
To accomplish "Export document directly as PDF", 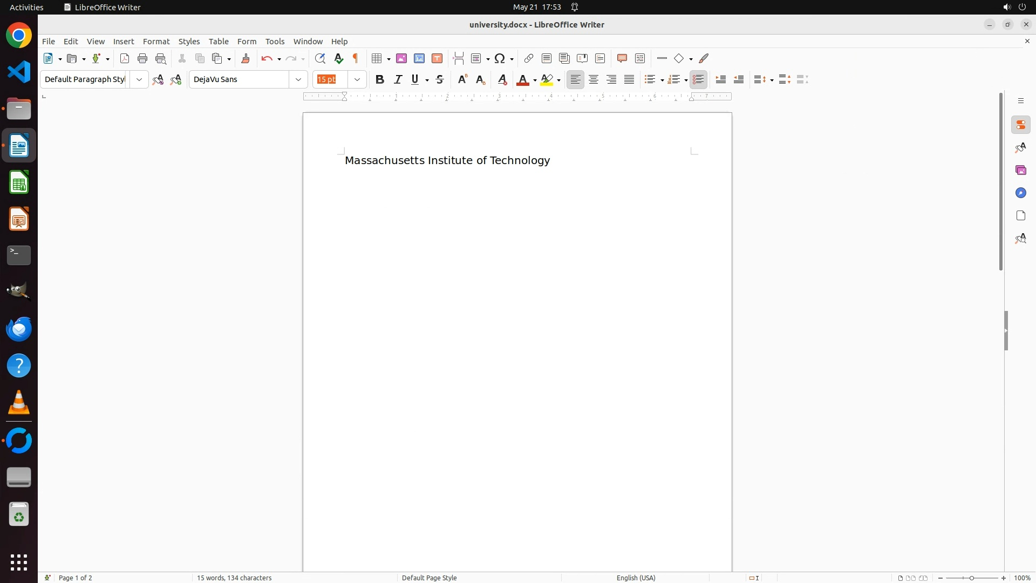I will coord(125,58).
